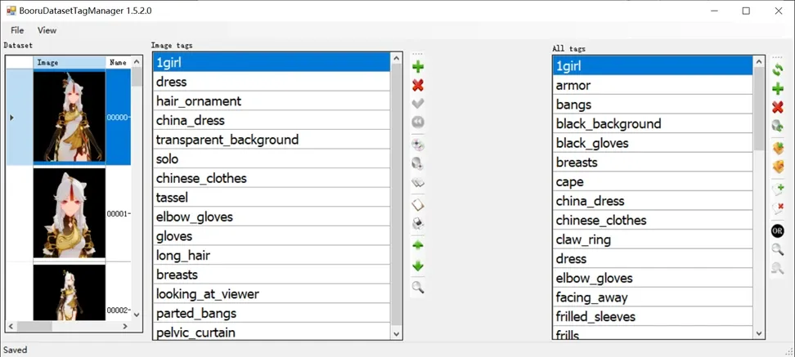This screenshot has height=357, width=795.
Task: Select 'chinese_clothes' in All tags list
Action: pyautogui.click(x=653, y=220)
